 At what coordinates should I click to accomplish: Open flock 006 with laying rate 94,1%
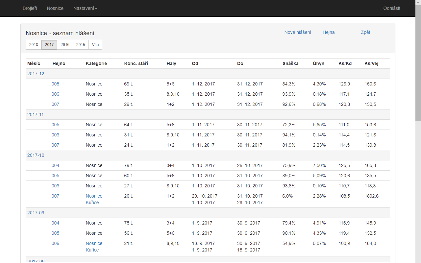pos(55,135)
